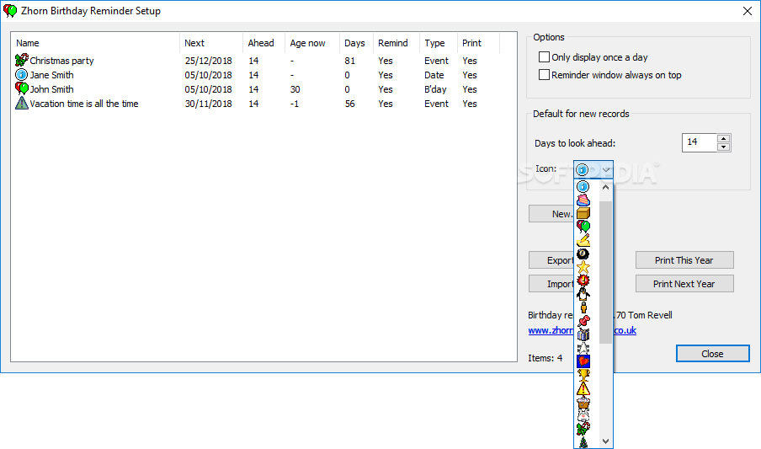Choose the red pushpin icon
The height and width of the screenshot is (449, 761).
point(583,321)
